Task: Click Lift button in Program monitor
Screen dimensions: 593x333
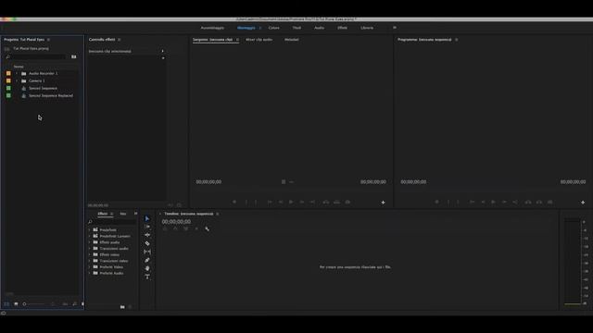Action: click(x=528, y=203)
